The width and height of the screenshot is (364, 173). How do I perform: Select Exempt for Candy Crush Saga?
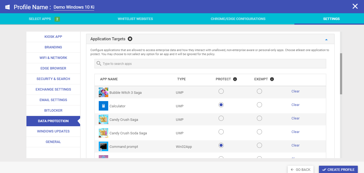point(259,118)
